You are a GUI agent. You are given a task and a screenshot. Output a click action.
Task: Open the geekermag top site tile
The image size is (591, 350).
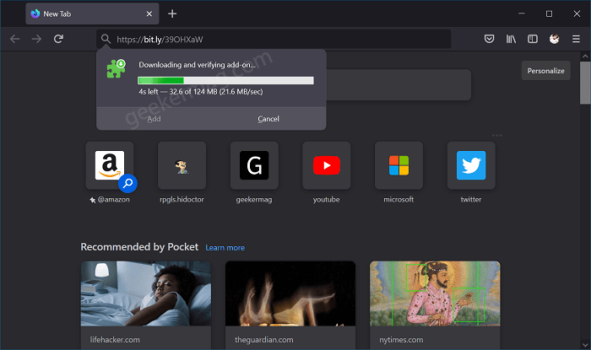(254, 165)
